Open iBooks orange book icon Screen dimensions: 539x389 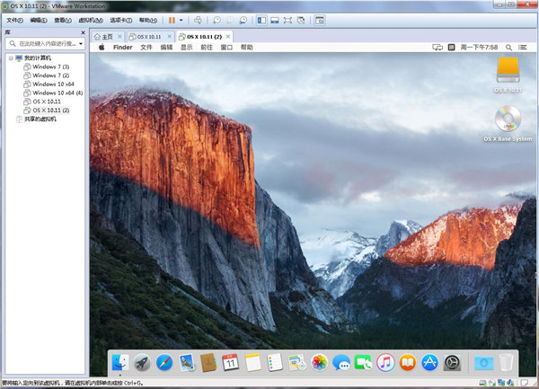[x=408, y=363]
